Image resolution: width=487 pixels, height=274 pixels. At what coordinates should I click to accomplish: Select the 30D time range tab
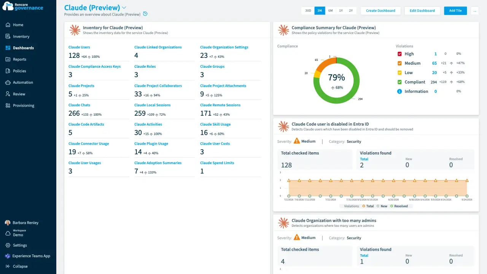pos(308,11)
